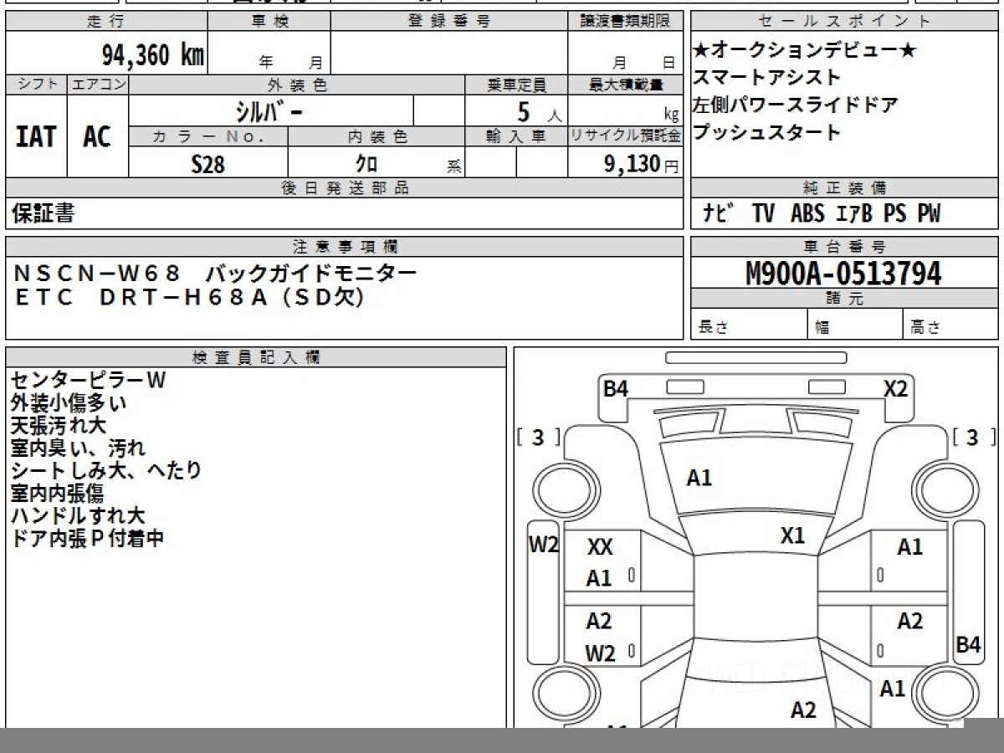Image resolution: width=1004 pixels, height=753 pixels.
Task: Click the ハンドルすれ大 note
Action: pos(78,515)
